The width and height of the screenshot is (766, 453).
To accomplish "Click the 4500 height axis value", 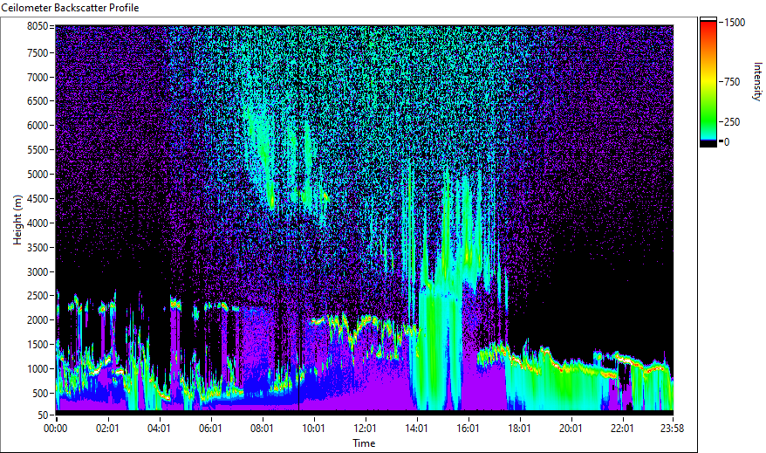I will pyautogui.click(x=38, y=199).
